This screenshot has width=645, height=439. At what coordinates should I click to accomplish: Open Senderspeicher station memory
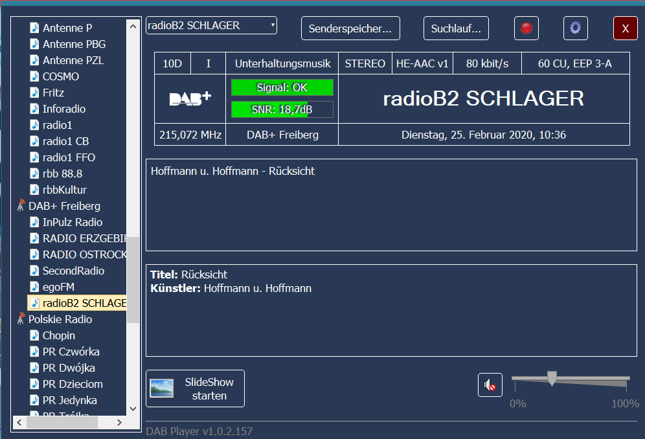[350, 28]
